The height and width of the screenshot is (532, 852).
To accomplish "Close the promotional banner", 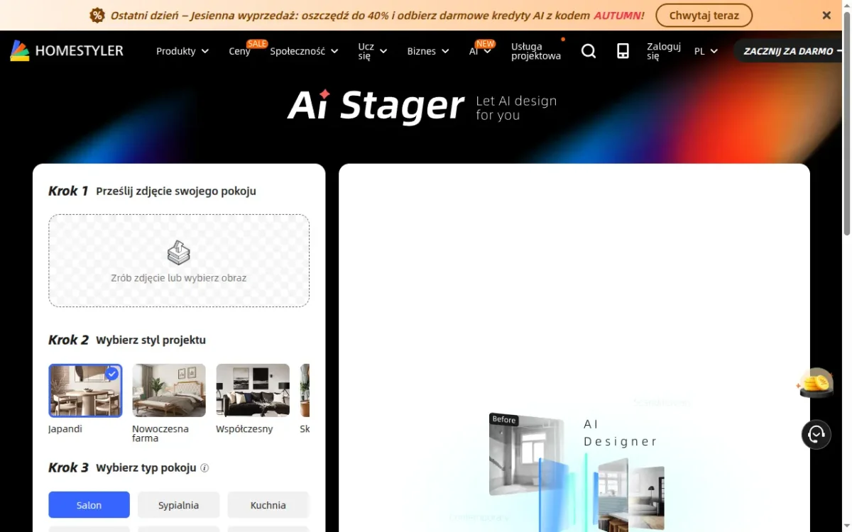I will click(826, 15).
